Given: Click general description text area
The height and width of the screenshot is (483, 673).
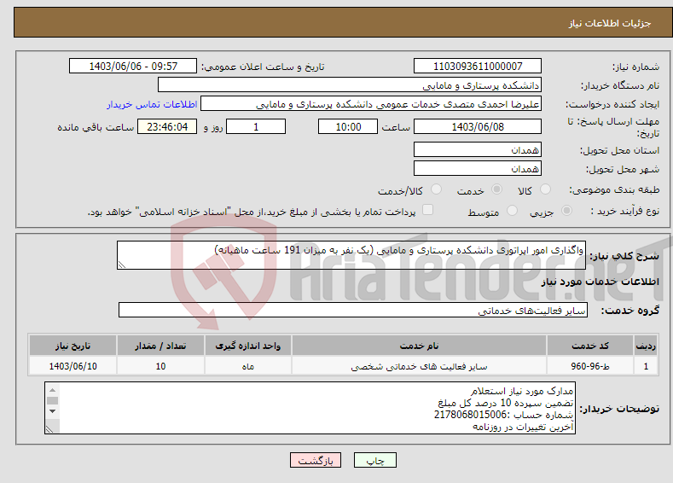Looking at the screenshot, I should point(351,255).
